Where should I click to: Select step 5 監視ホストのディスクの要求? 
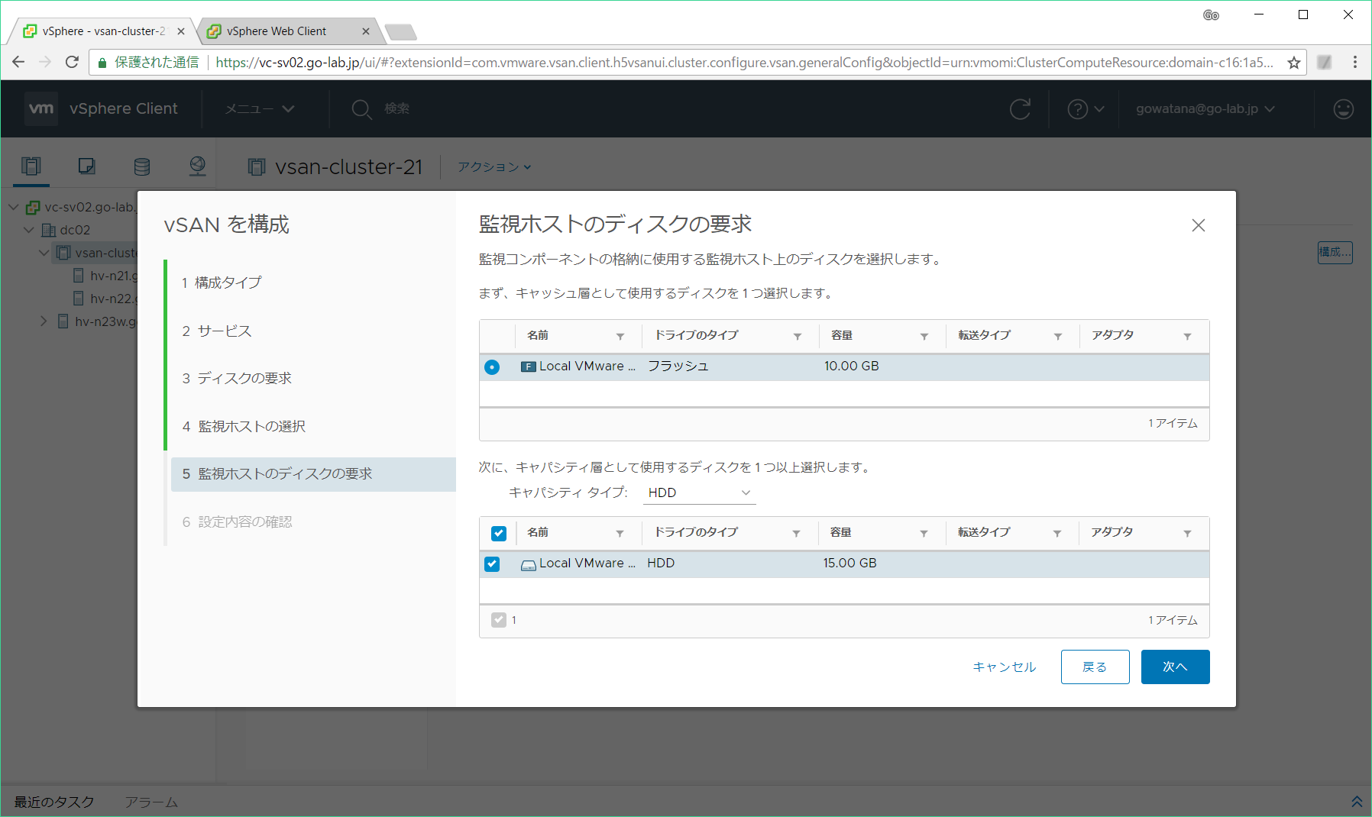coord(313,474)
